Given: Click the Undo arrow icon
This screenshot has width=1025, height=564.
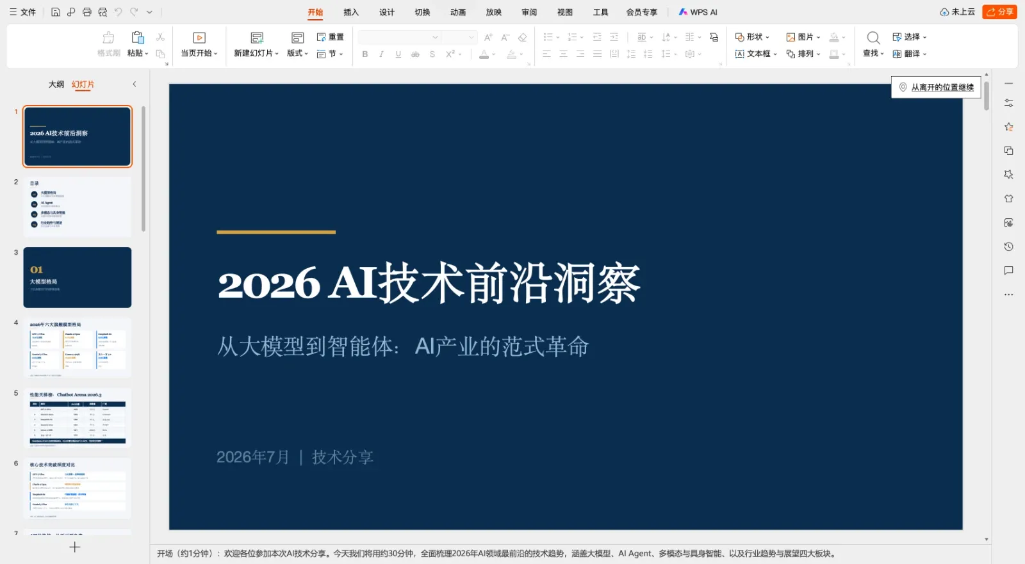Looking at the screenshot, I should tap(119, 12).
